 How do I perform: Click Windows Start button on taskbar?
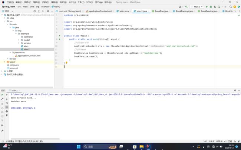(x=79, y=147)
